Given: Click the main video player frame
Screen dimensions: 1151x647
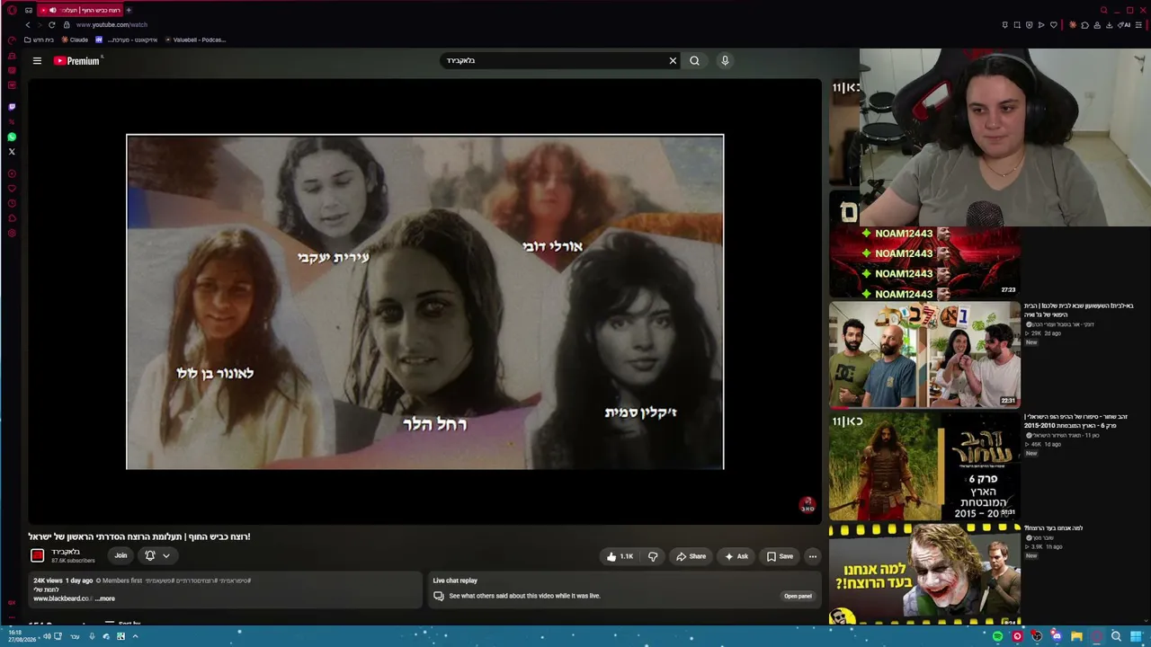Looking at the screenshot, I should 424,302.
